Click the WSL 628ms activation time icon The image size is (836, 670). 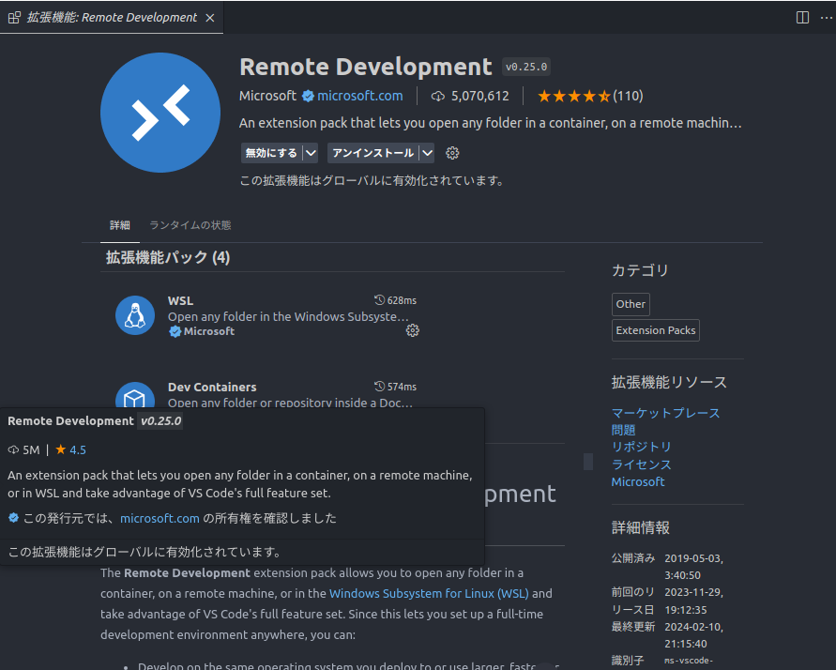click(379, 300)
